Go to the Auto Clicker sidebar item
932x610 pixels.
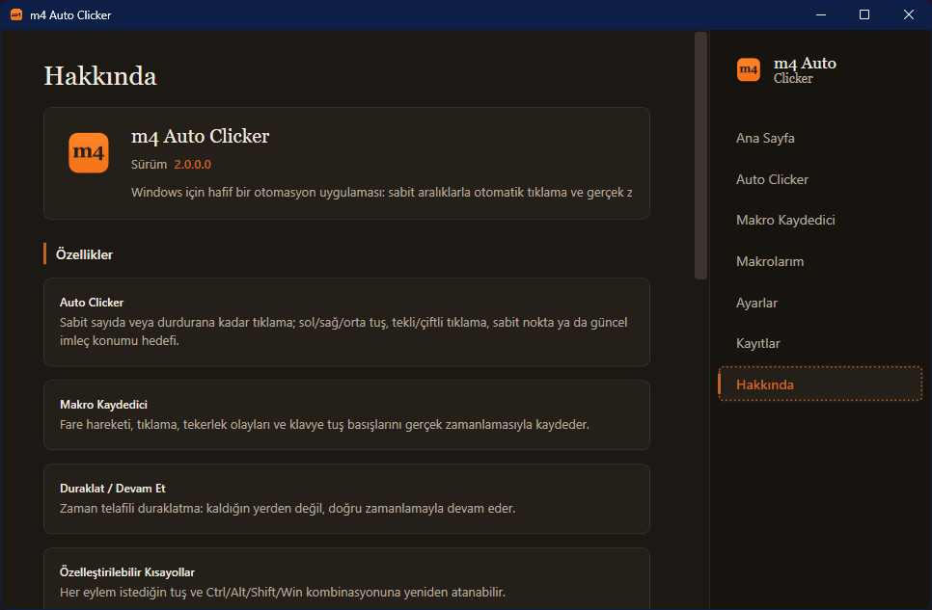coord(820,179)
